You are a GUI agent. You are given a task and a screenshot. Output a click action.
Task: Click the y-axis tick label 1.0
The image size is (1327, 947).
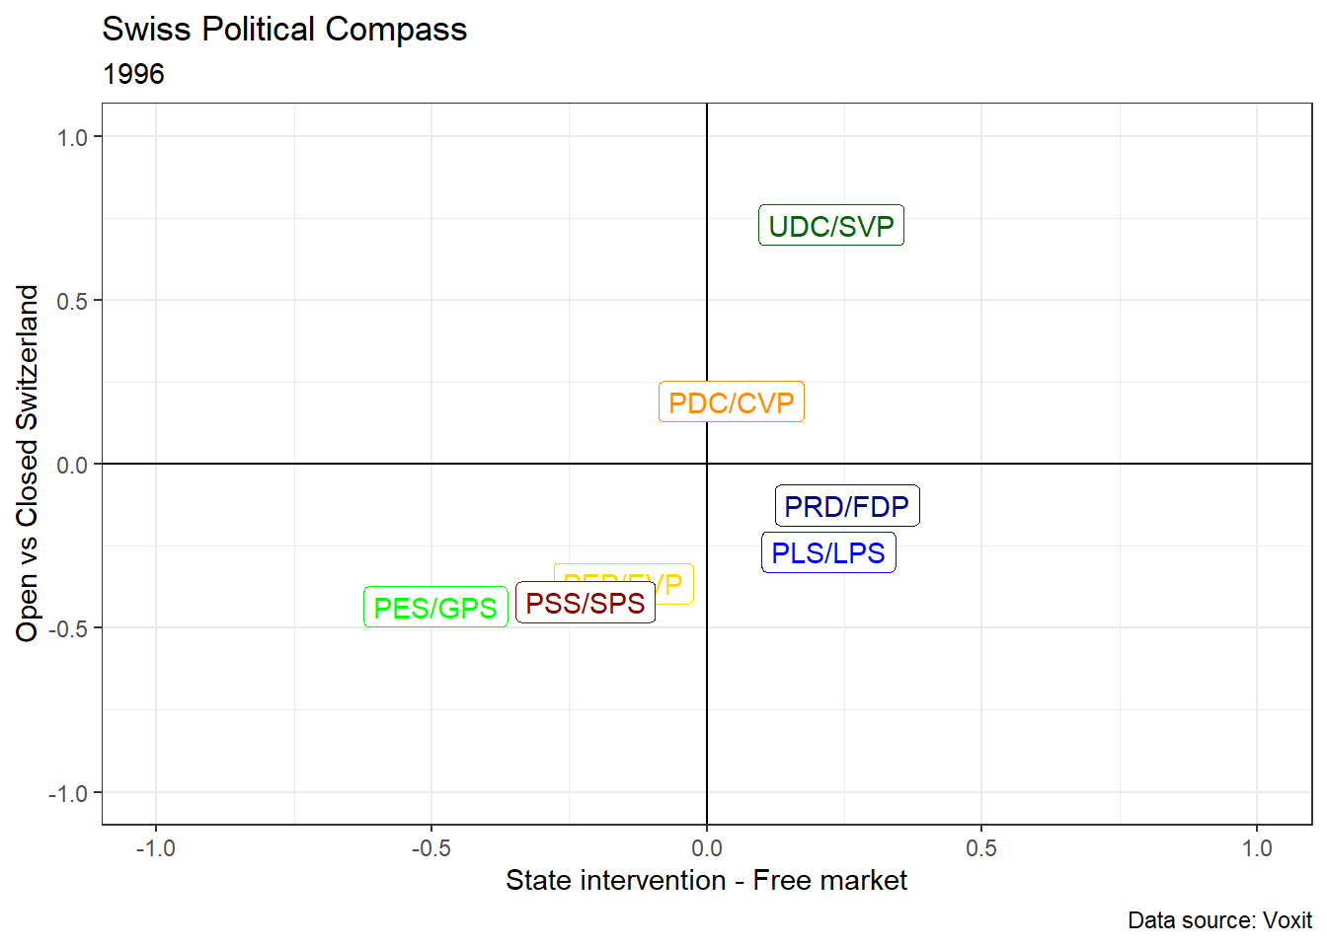point(72,137)
